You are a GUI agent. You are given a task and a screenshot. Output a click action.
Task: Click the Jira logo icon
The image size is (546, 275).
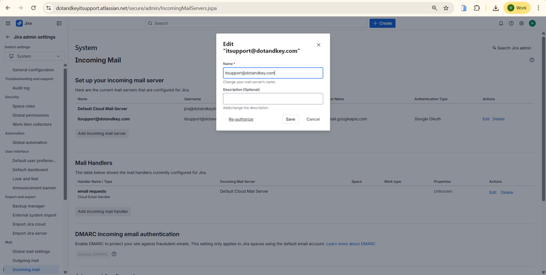click(x=19, y=23)
